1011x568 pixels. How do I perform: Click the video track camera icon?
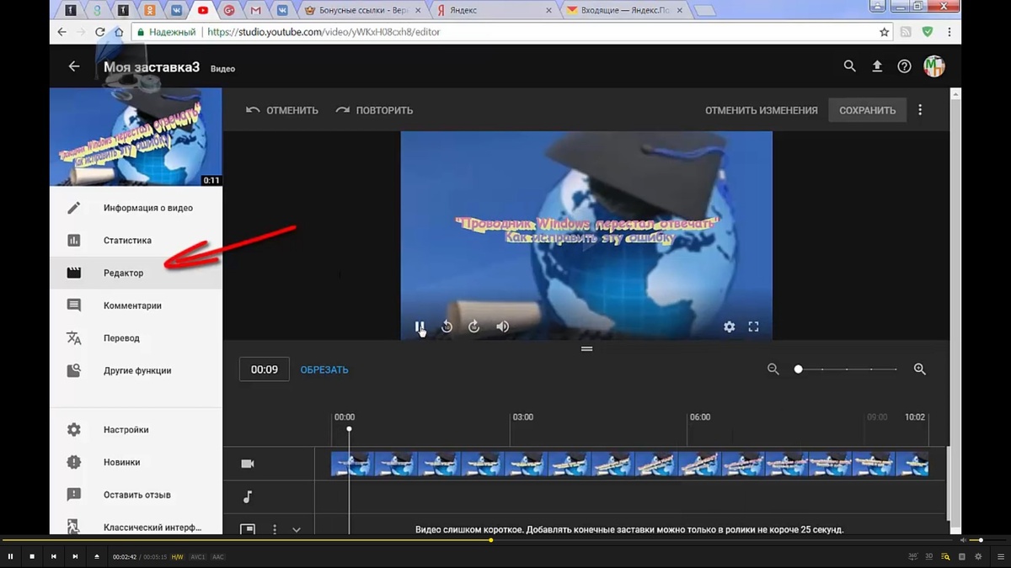pyautogui.click(x=248, y=464)
